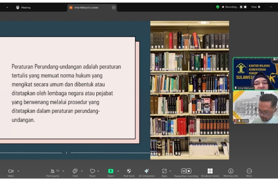
Task: Open the View layout options
Action: coord(255,7)
